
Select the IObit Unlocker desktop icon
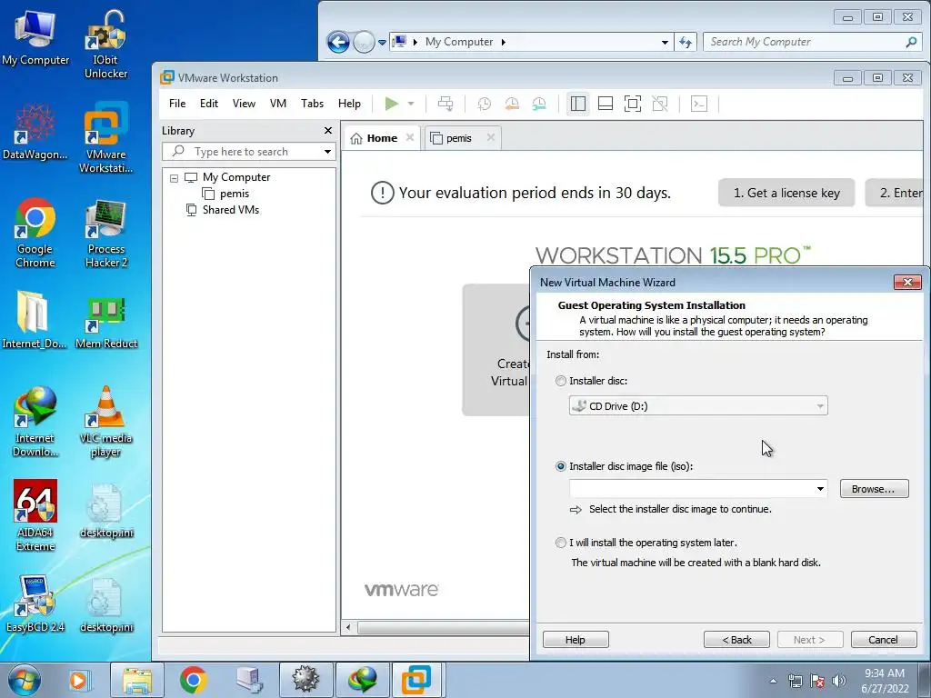[105, 45]
